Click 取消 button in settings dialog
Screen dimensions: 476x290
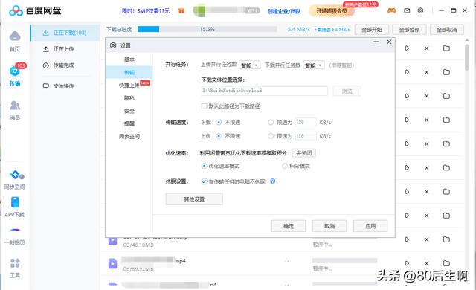(x=329, y=226)
